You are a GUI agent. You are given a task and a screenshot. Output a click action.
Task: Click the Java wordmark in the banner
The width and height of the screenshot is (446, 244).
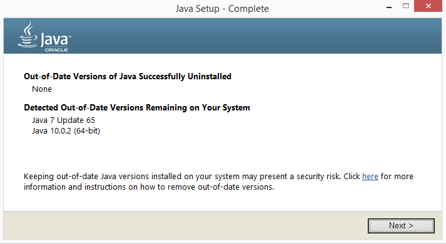pos(55,39)
